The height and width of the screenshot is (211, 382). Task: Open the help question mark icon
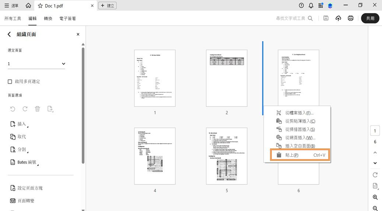[301, 6]
